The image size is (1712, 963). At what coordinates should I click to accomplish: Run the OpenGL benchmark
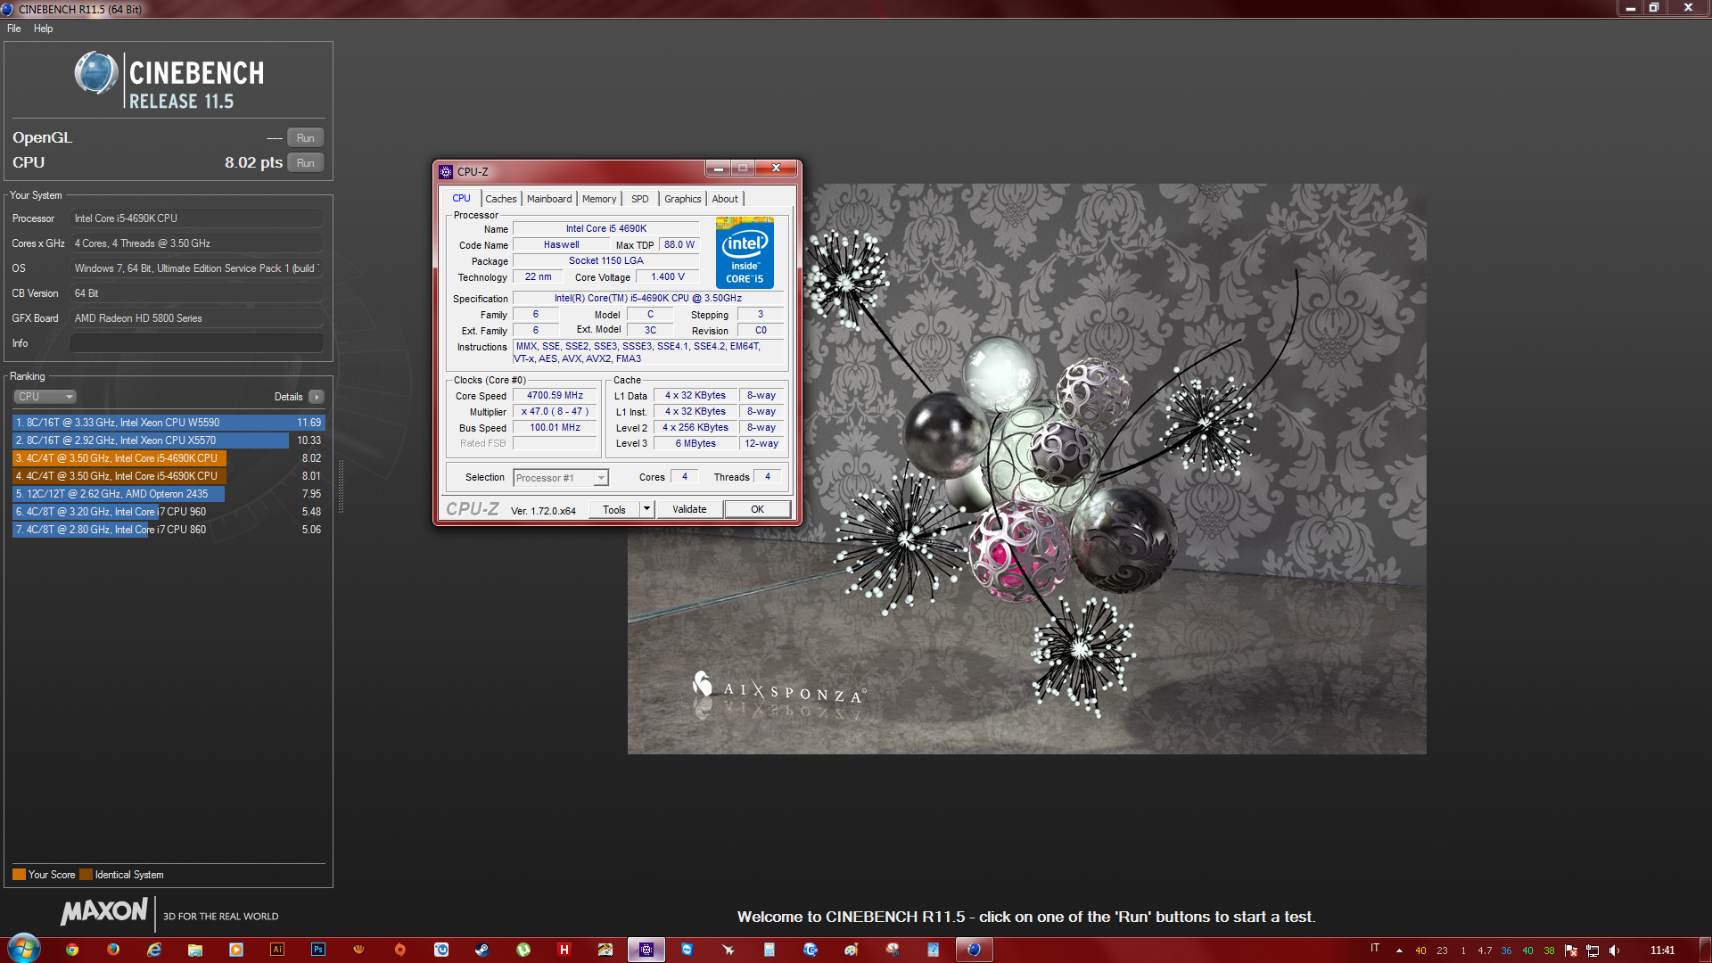[306, 138]
